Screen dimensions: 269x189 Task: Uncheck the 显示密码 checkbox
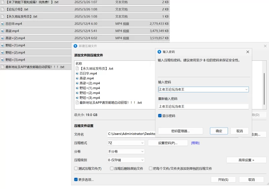coord(160,116)
